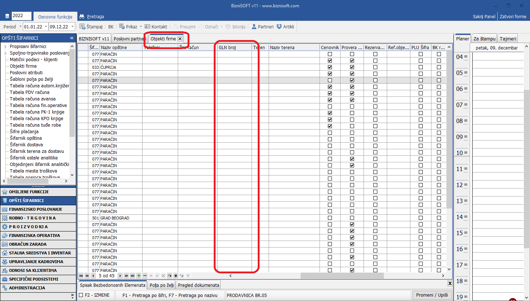Expand the Propisani šifarnici tree node

pos(5,47)
